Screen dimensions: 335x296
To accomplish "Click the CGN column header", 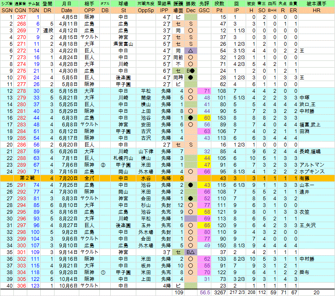I will click(x=20, y=10).
